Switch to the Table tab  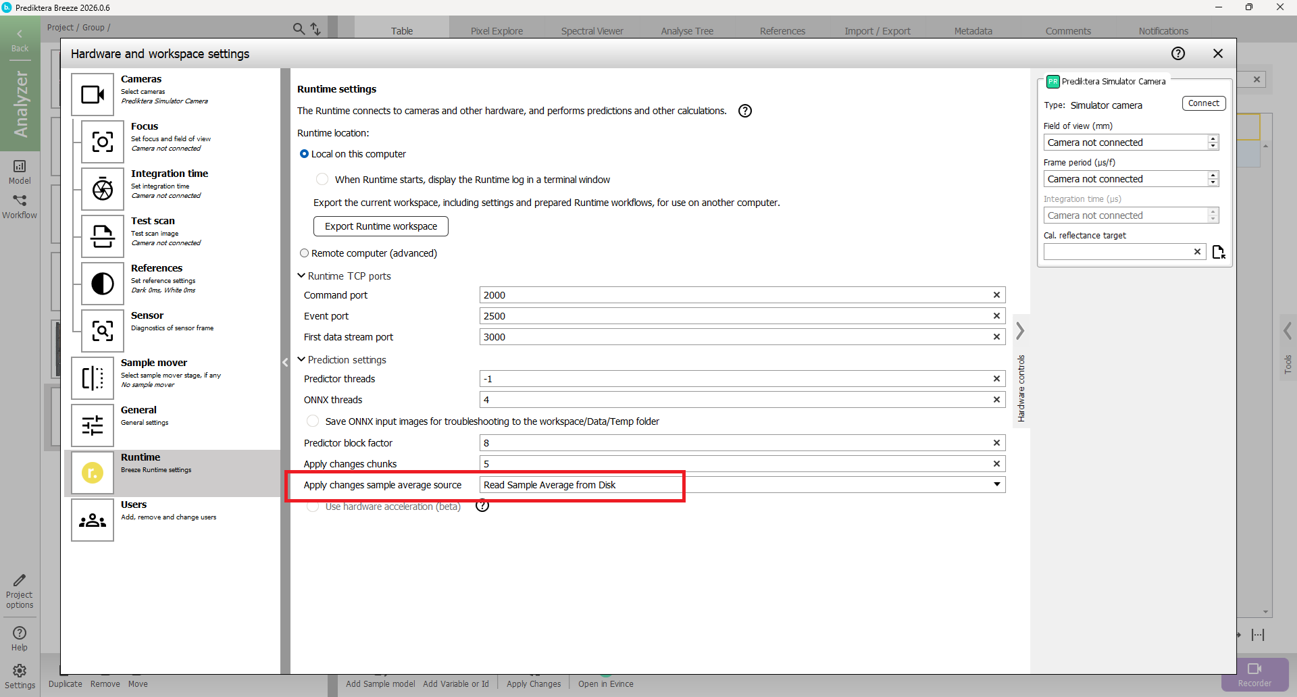pos(402,31)
